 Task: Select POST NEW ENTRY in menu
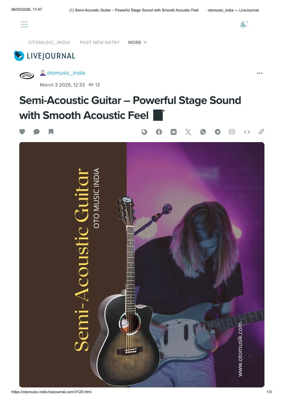[100, 42]
